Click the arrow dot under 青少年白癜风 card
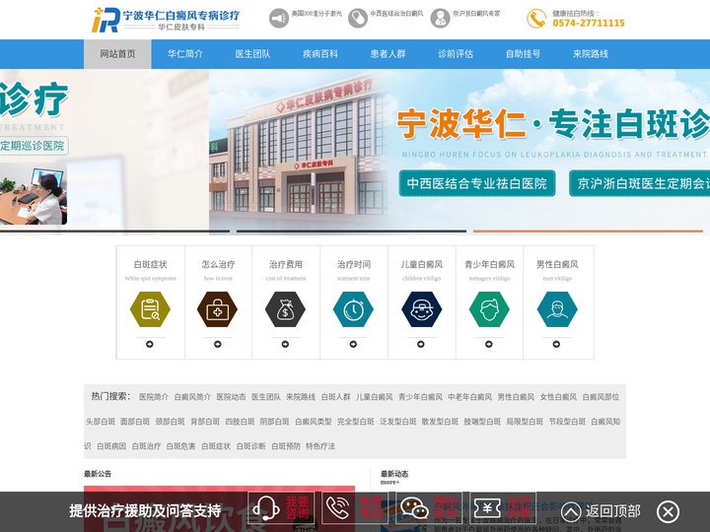The width and height of the screenshot is (710, 532). click(x=488, y=344)
